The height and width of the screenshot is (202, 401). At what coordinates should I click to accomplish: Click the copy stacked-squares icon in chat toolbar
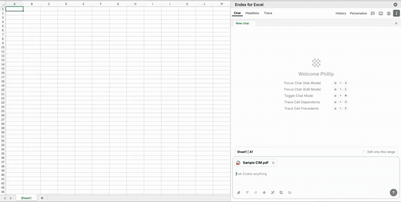(281, 192)
